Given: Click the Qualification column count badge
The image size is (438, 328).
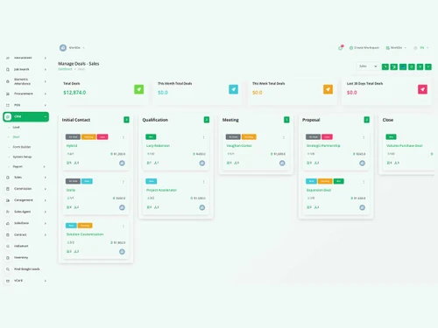Looking at the screenshot, I should coord(207,120).
